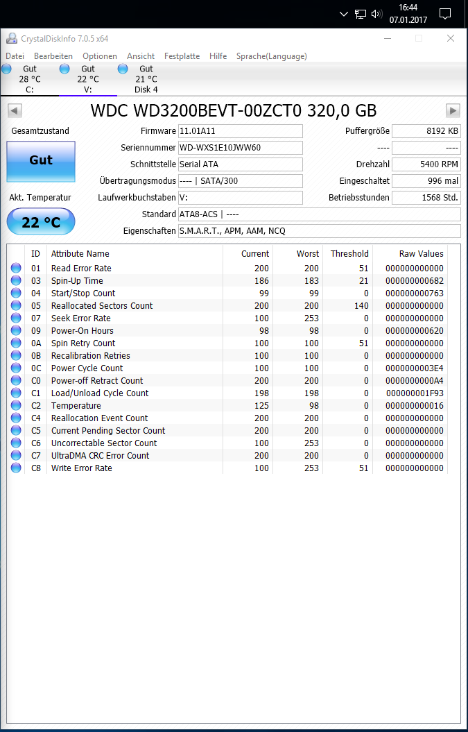Click the Worst column header

coord(307,253)
